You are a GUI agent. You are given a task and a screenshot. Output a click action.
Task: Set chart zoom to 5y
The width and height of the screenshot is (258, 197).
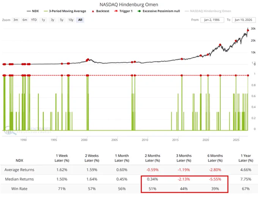click(x=62, y=20)
